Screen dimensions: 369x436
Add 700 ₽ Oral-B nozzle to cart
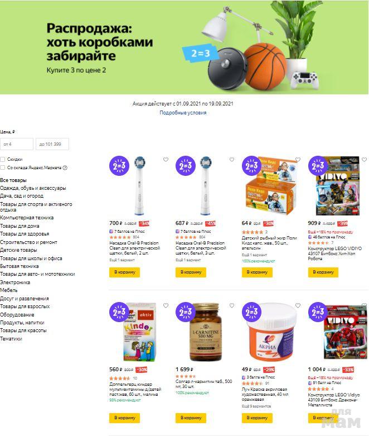(125, 272)
